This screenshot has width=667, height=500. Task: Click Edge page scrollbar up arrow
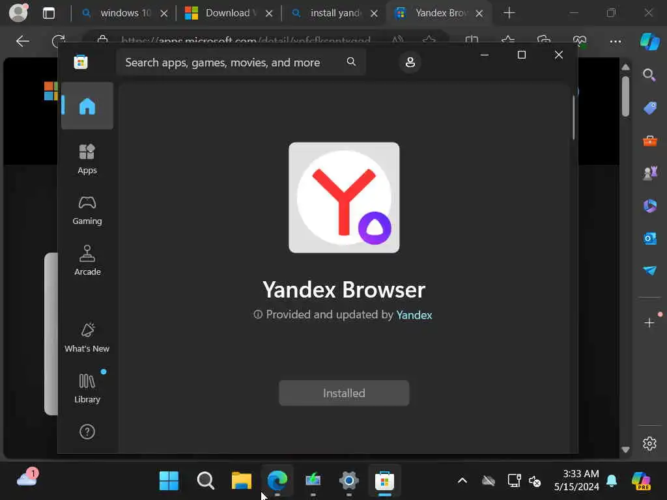point(625,67)
